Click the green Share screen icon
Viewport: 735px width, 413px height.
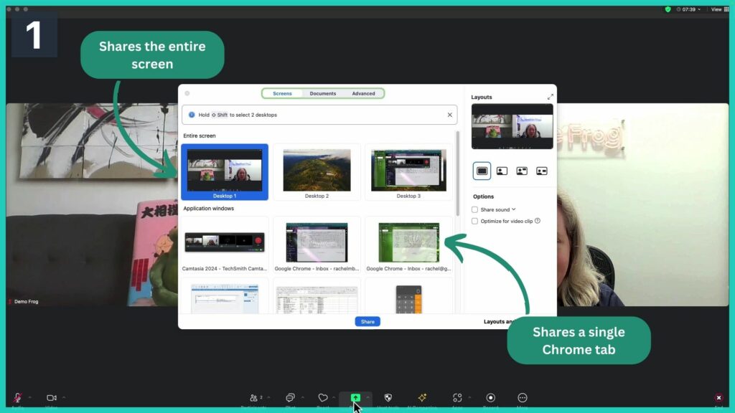pos(355,397)
